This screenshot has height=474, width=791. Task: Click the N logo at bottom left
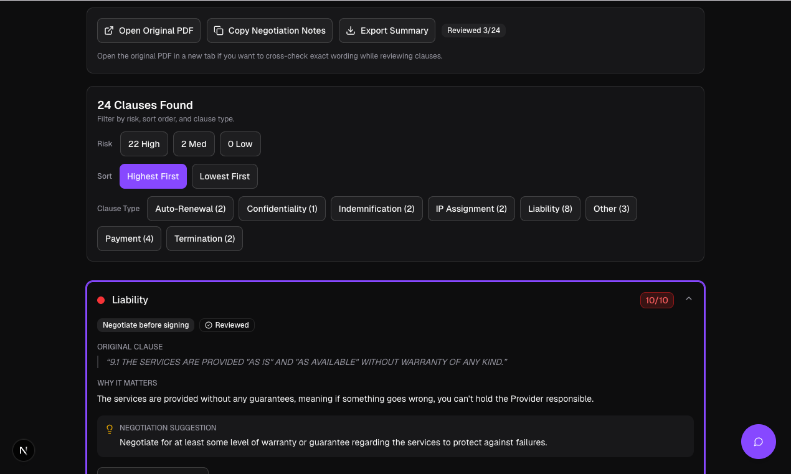pyautogui.click(x=23, y=450)
